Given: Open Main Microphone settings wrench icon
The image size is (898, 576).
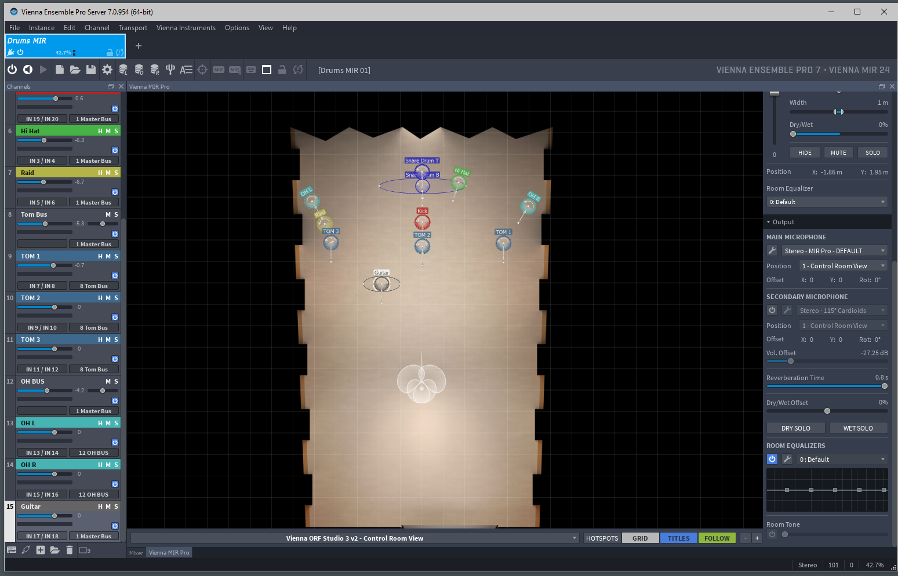Looking at the screenshot, I should [x=772, y=250].
